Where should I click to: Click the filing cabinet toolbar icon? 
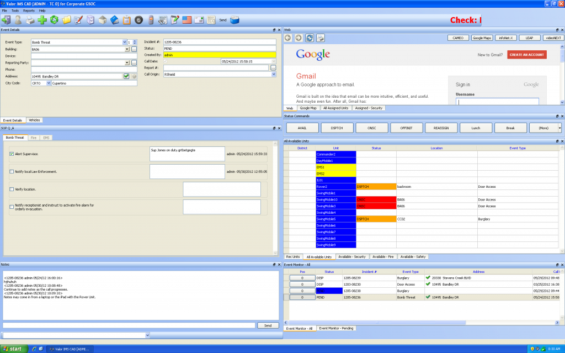[x=90, y=20]
